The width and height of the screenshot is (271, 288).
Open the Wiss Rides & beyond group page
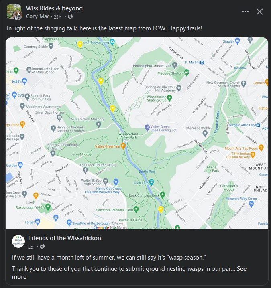tap(54, 8)
